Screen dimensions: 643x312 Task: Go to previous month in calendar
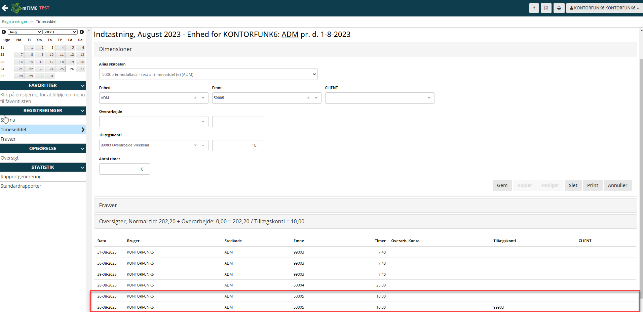point(4,32)
